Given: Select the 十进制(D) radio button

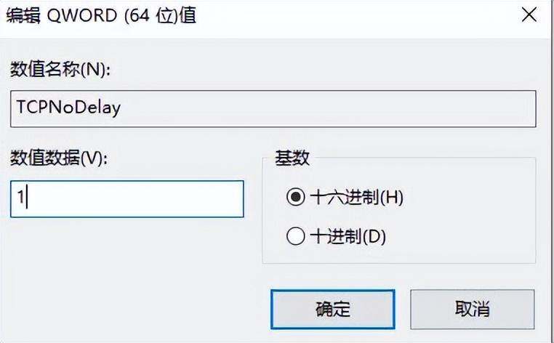Looking at the screenshot, I should pyautogui.click(x=297, y=235).
